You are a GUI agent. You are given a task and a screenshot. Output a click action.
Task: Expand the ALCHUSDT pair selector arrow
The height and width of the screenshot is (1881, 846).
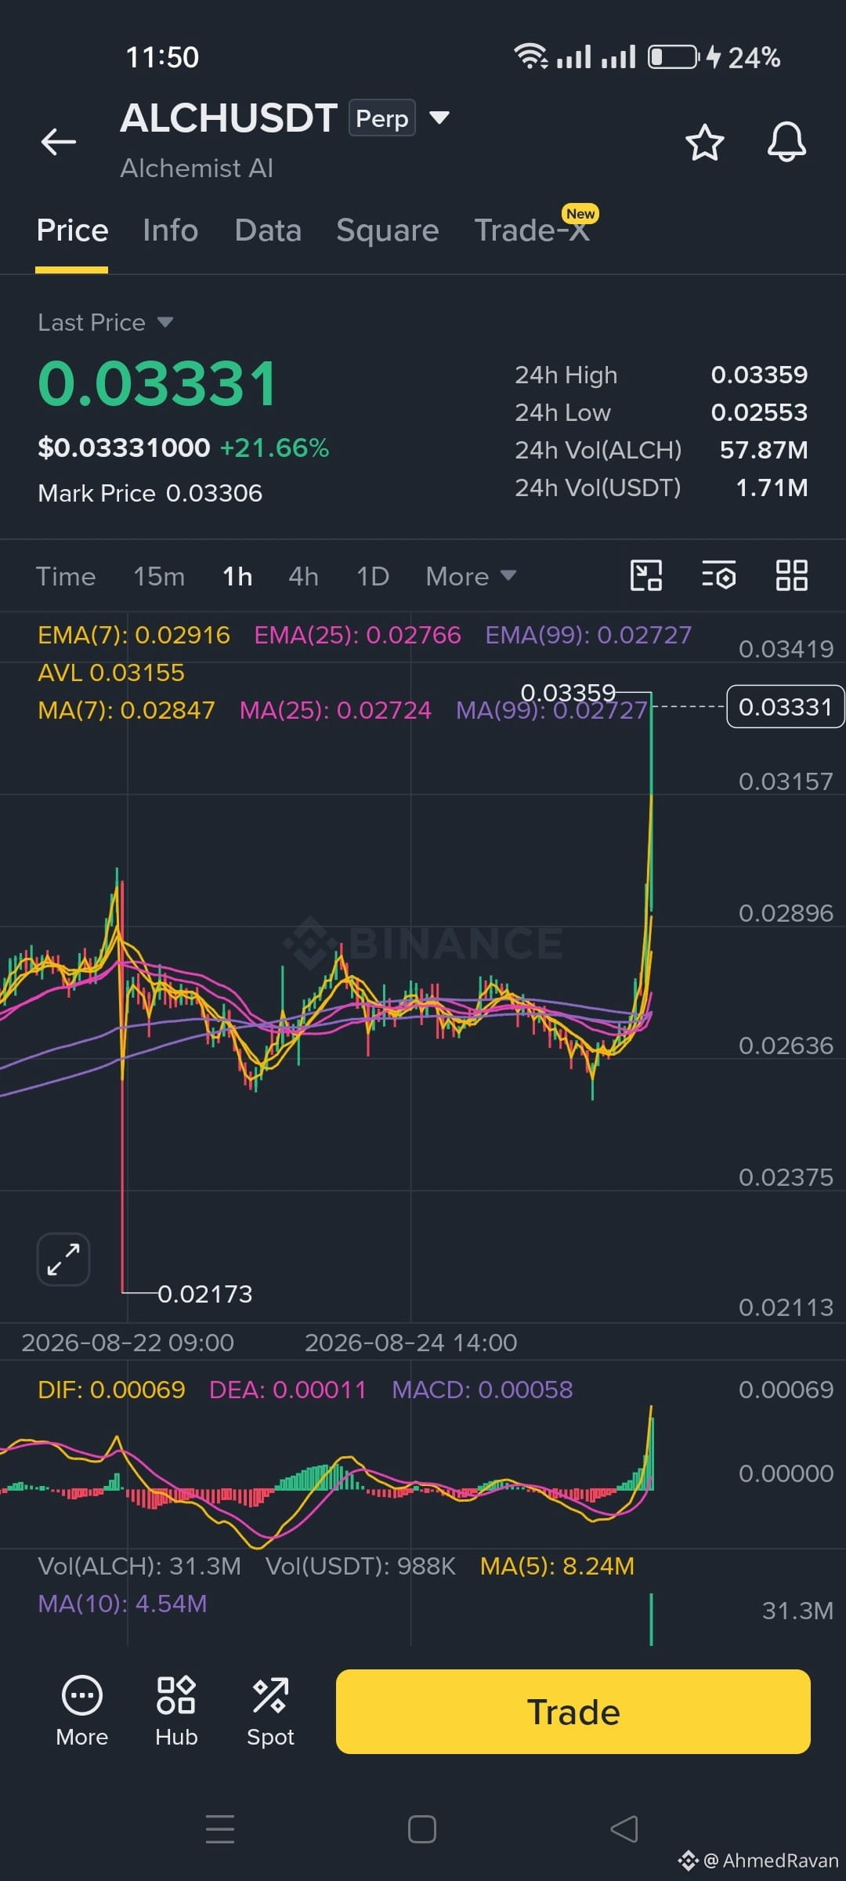coord(439,118)
